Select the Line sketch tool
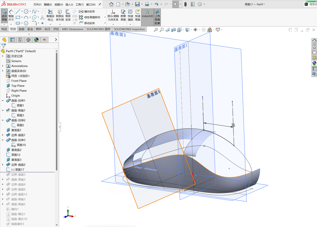Screen dimensions: 317x227 (18, 11)
